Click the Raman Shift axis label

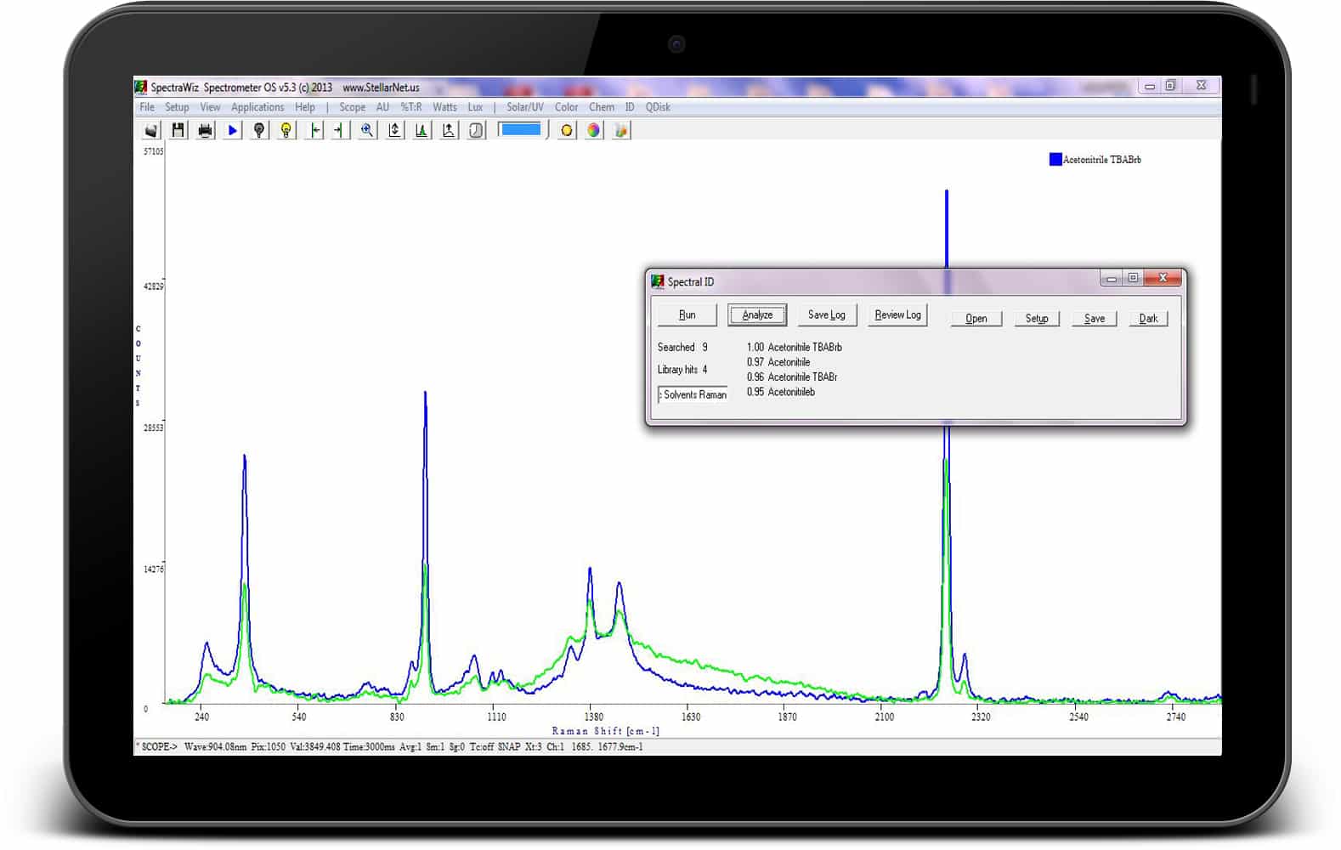606,731
